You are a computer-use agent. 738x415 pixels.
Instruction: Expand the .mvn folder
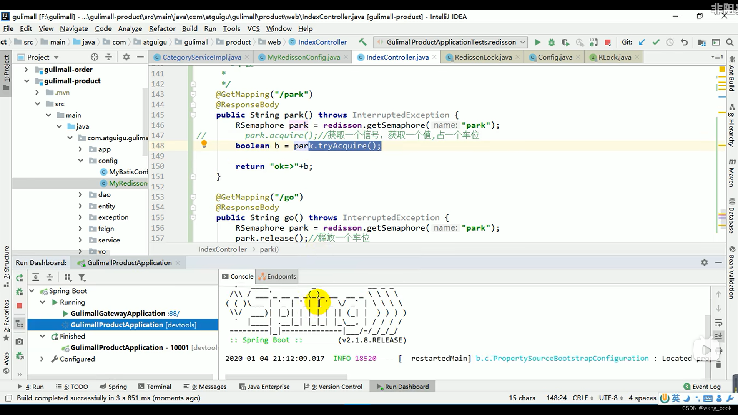pos(37,92)
